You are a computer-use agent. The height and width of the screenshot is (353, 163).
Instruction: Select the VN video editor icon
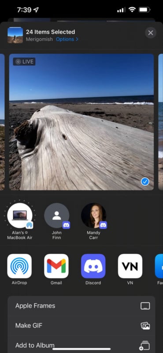coord(130,266)
